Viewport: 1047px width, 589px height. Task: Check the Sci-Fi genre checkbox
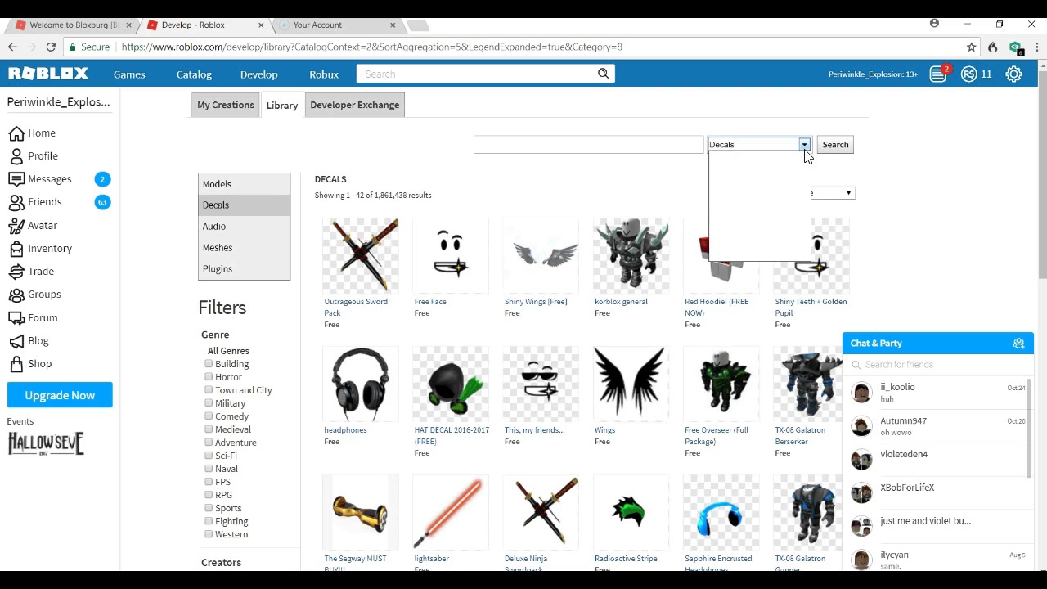[209, 456]
